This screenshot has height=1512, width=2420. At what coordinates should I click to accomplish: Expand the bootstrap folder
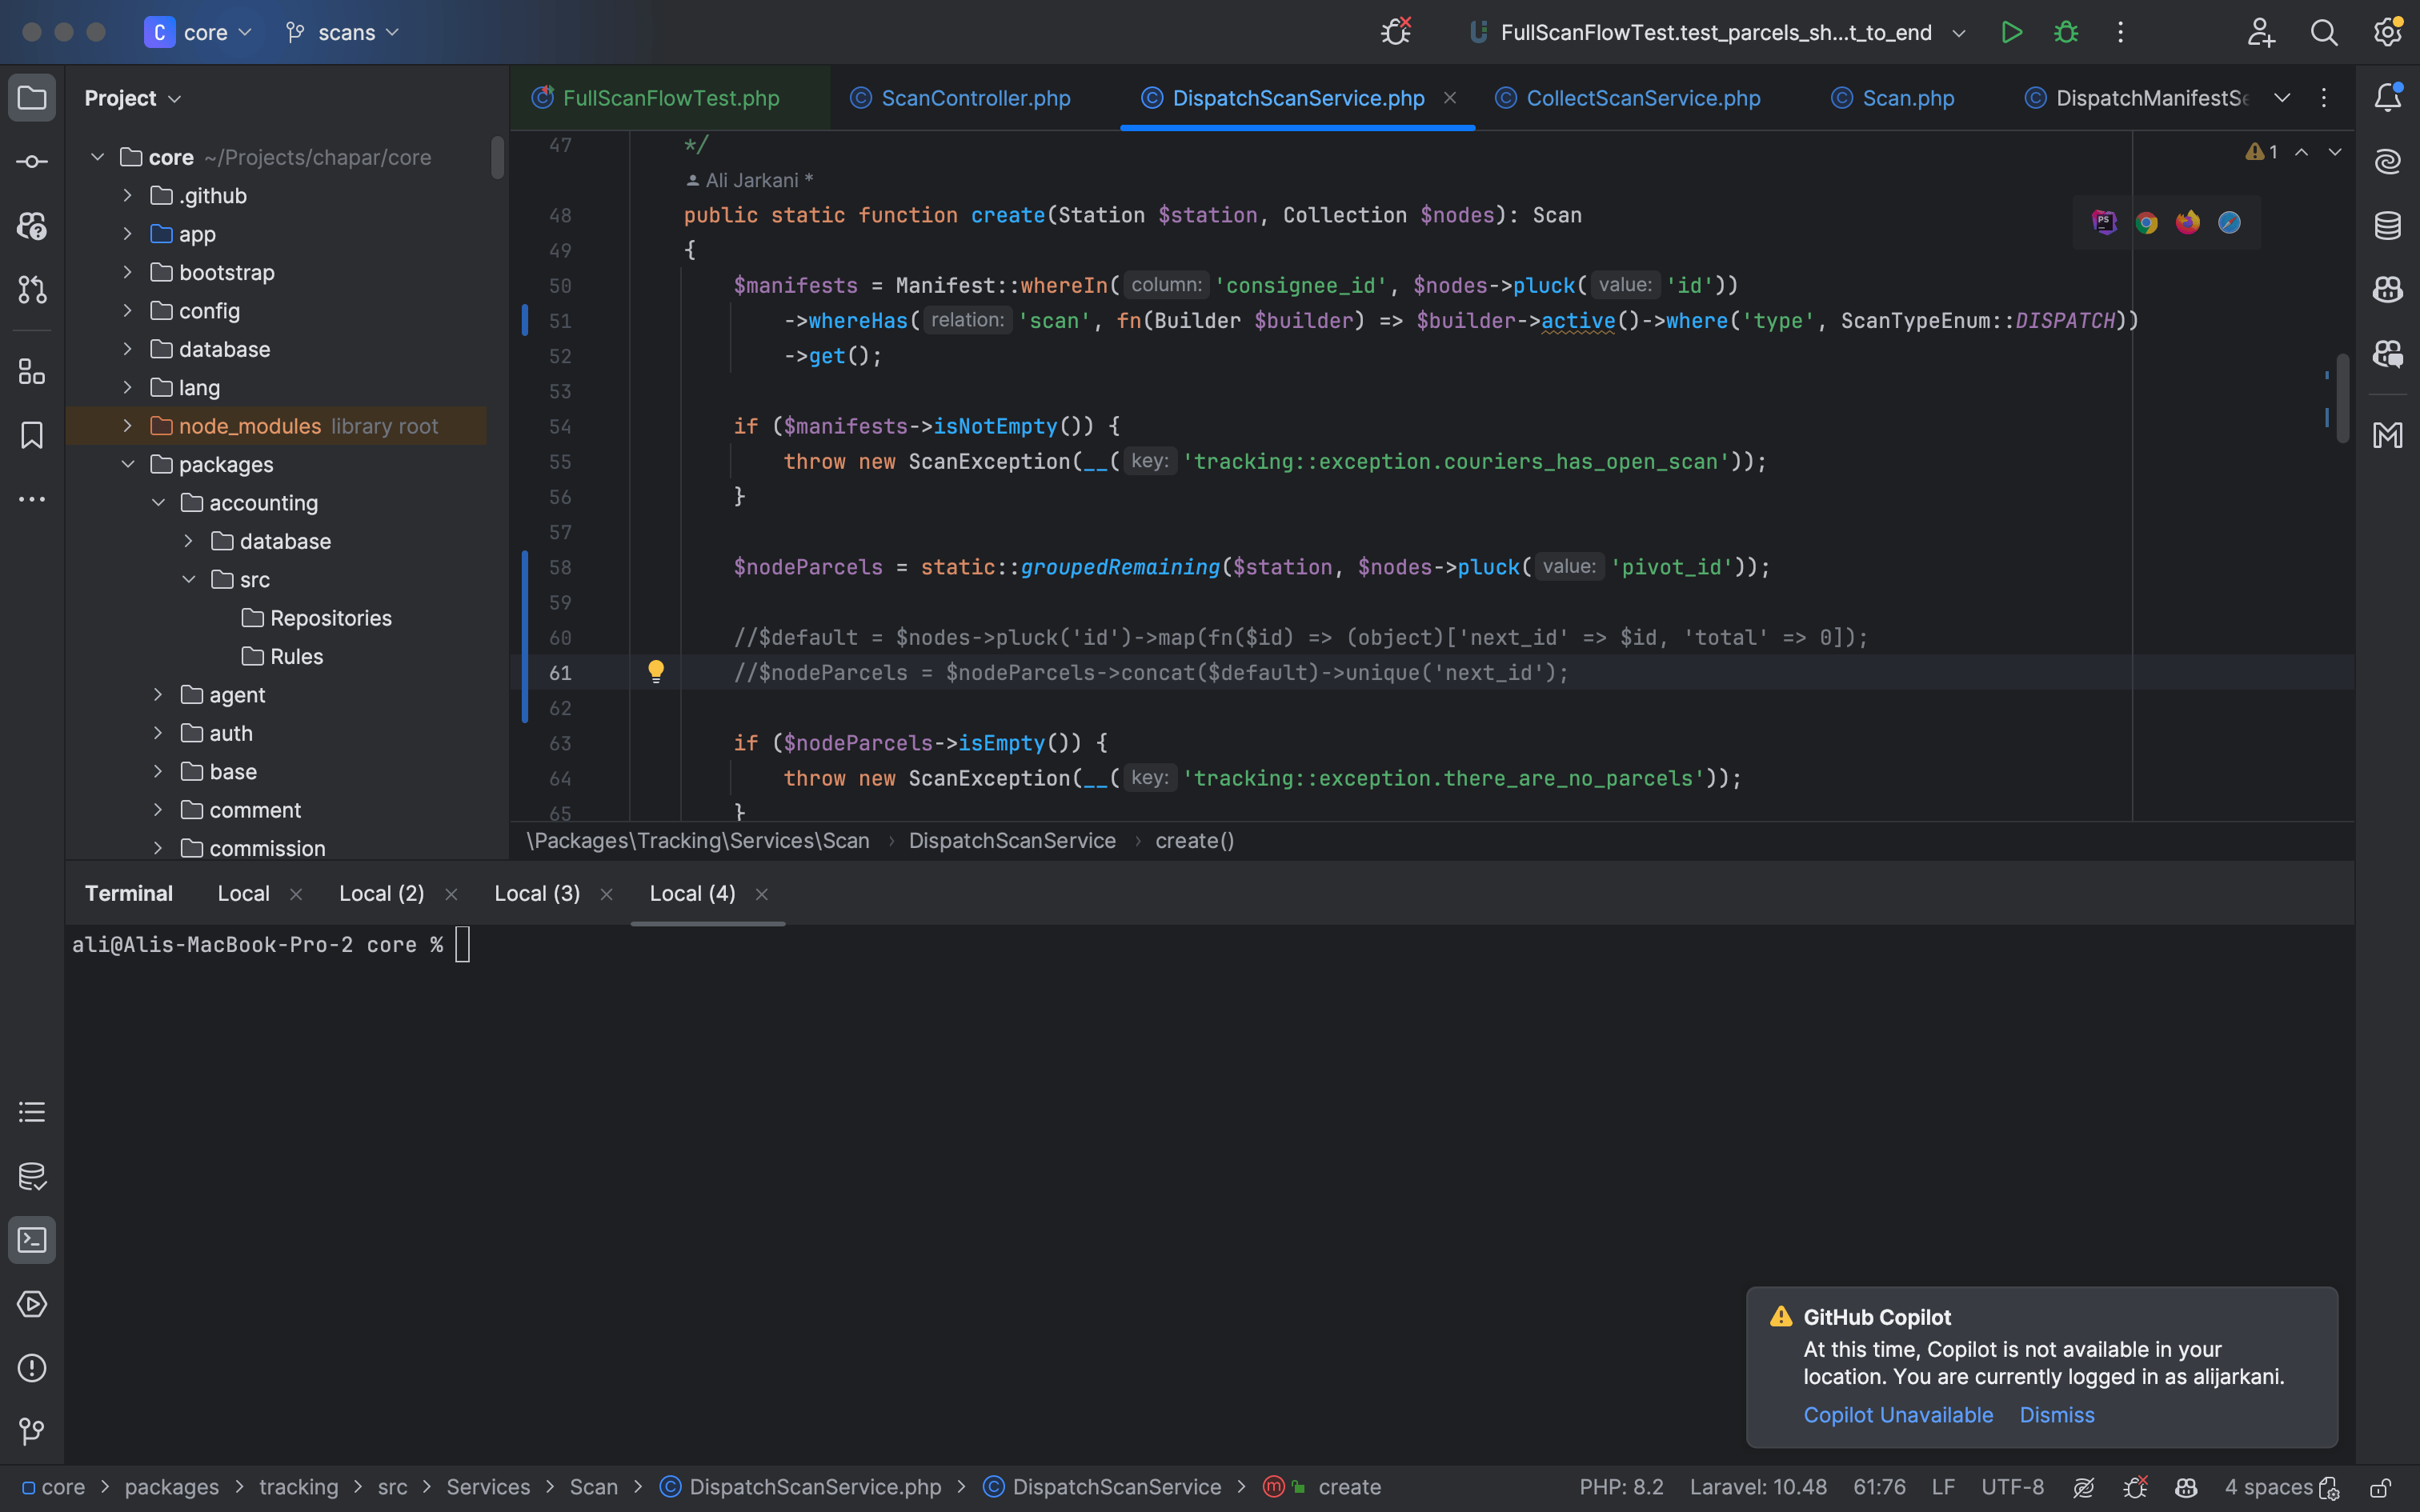pyautogui.click(x=128, y=272)
